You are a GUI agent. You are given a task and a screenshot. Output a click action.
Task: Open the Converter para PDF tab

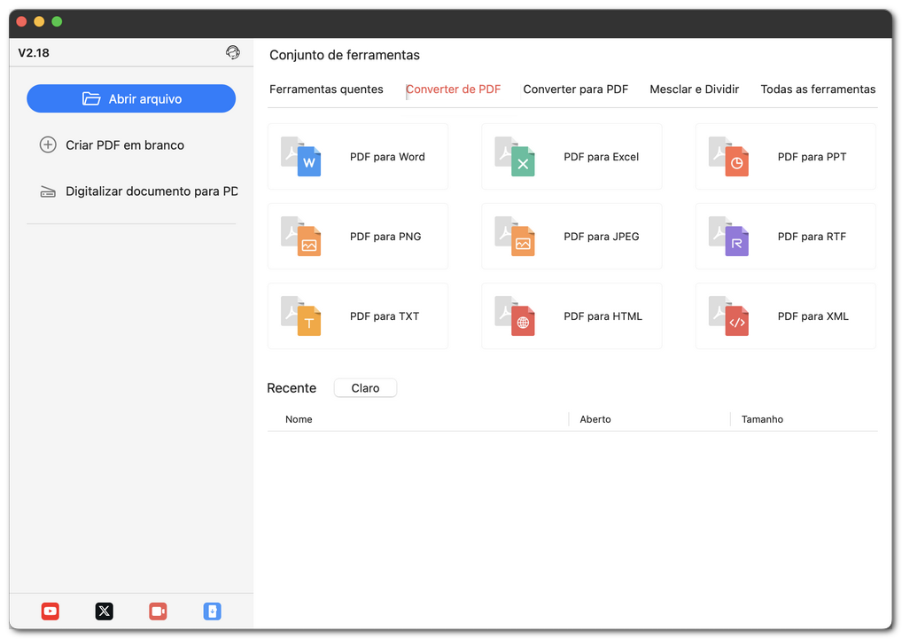click(575, 90)
